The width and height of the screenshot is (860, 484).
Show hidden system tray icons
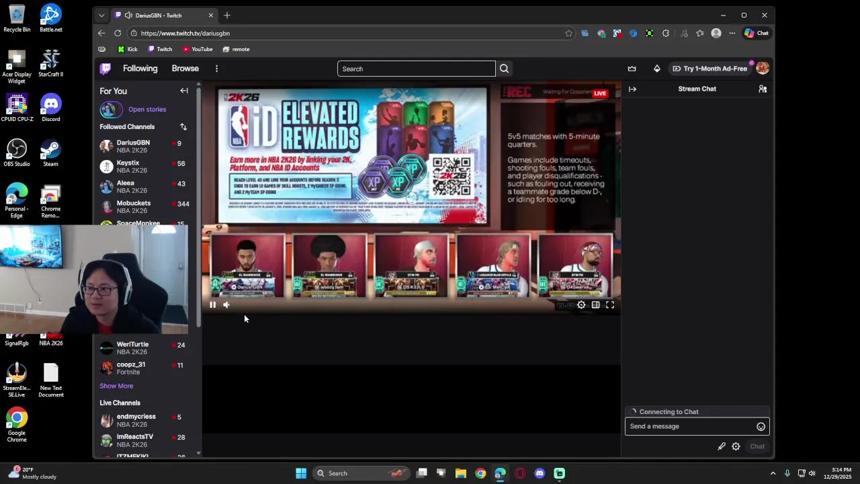point(773,473)
